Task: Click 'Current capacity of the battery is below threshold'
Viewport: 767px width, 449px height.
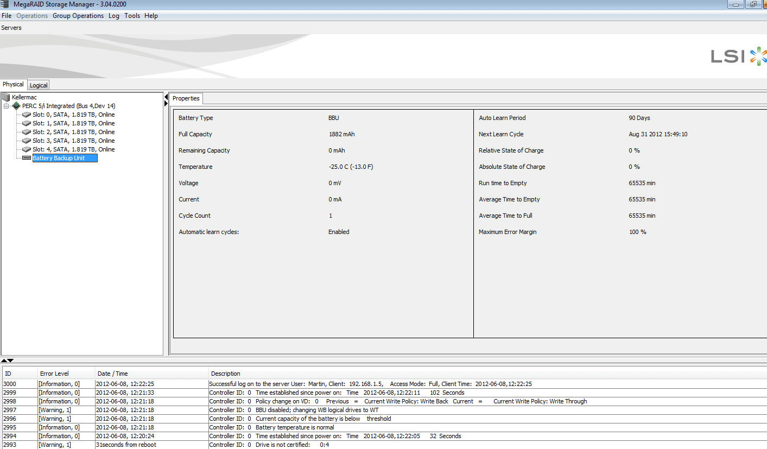Action: click(300, 419)
